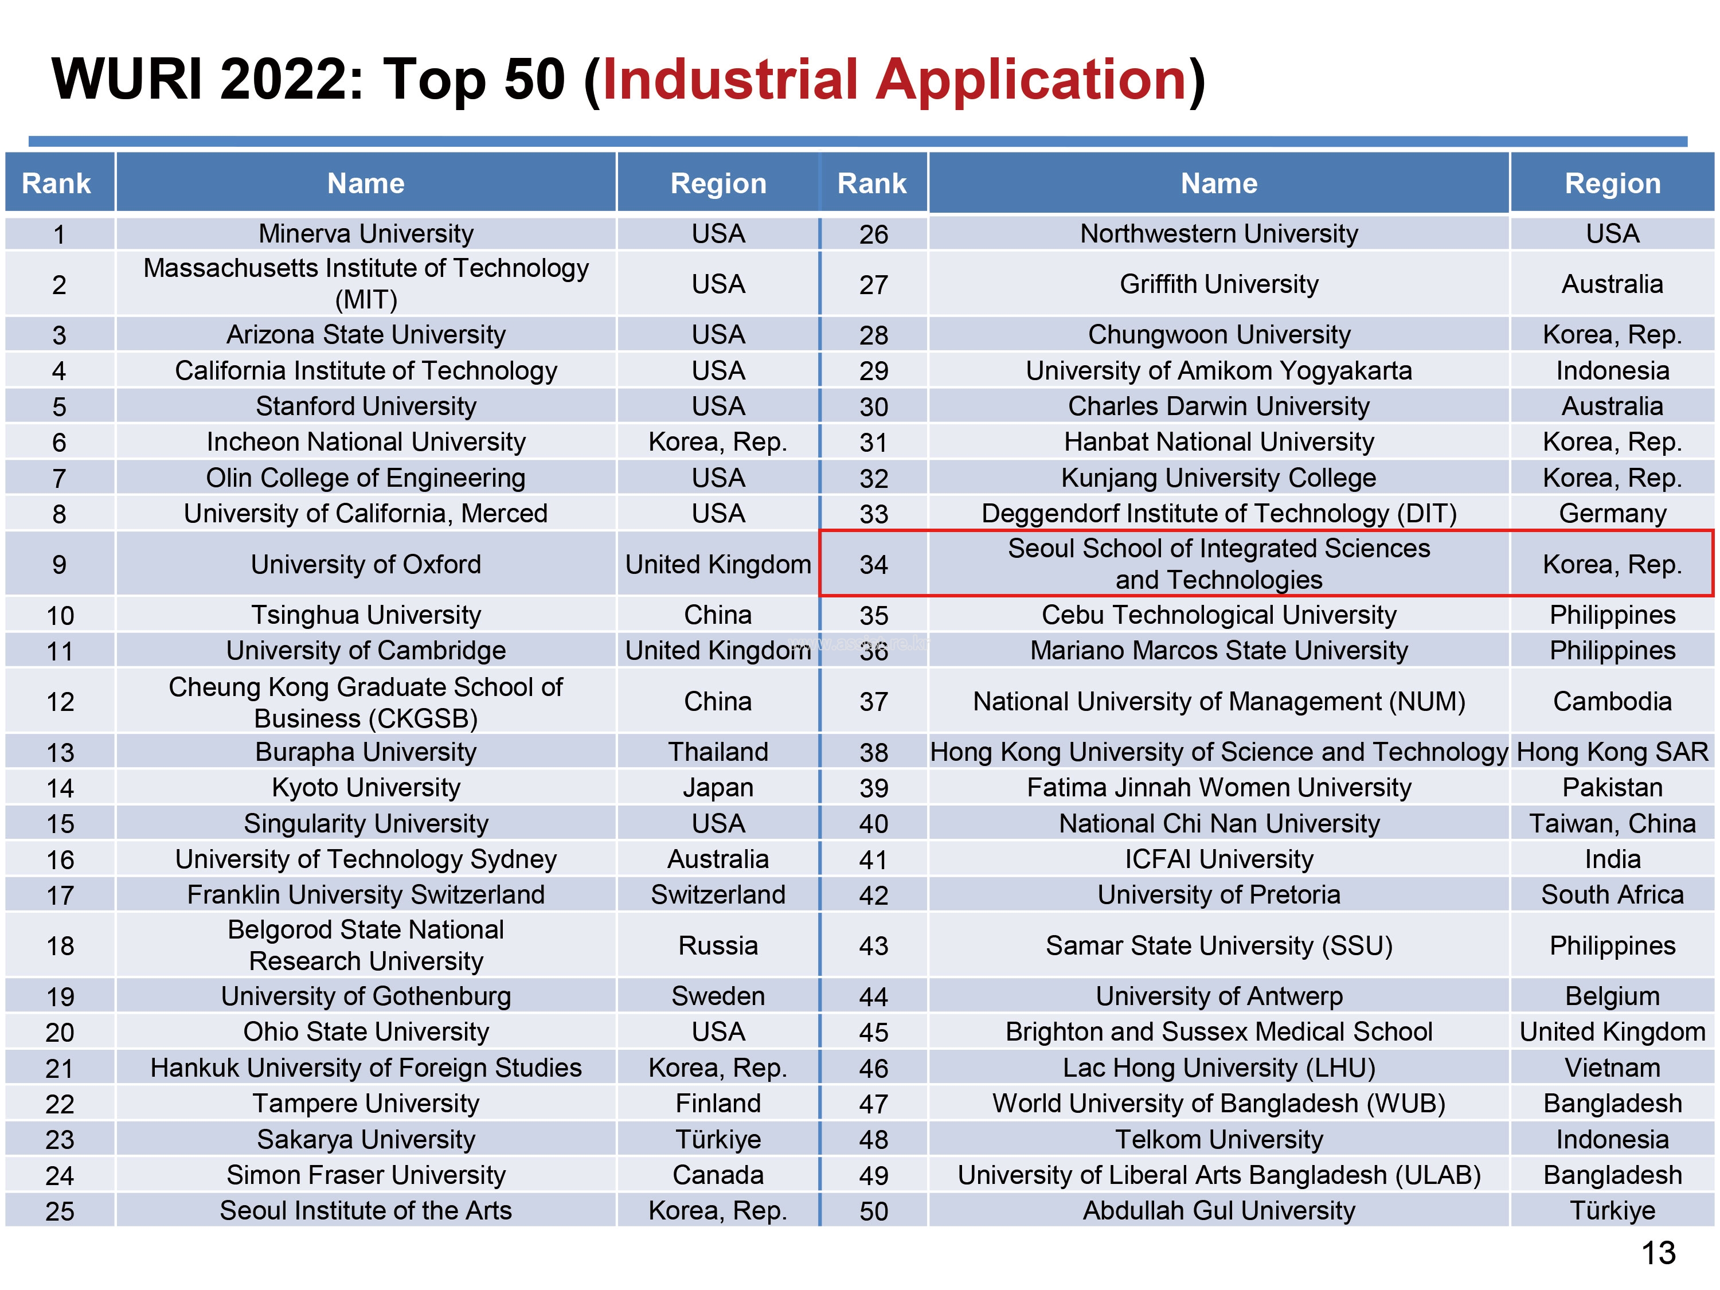
Task: Select the highlighted Seoul School of Integrated Sciences row
Action: tap(1218, 564)
